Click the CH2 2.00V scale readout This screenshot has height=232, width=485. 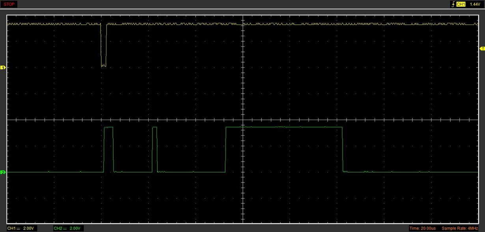click(68, 228)
